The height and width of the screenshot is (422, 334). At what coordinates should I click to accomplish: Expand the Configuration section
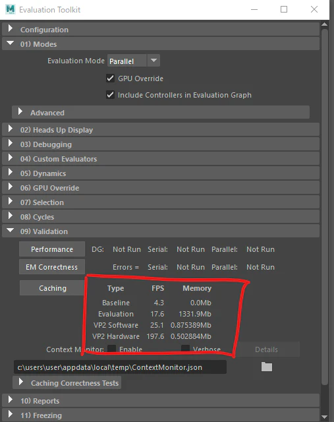[161, 30]
